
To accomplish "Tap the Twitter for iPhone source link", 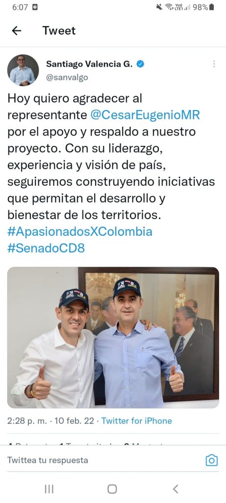I will [137, 421].
